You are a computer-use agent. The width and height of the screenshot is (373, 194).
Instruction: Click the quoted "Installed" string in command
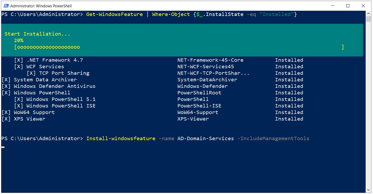(277, 14)
